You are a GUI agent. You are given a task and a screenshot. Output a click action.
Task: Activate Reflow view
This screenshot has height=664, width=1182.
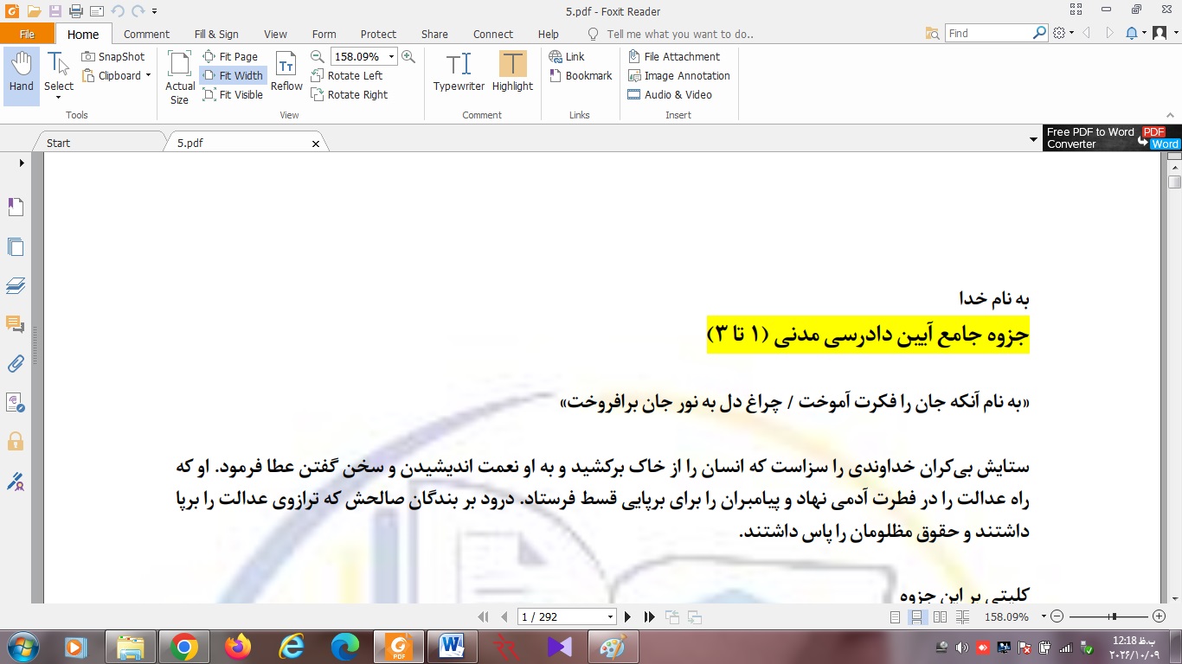tap(286, 72)
